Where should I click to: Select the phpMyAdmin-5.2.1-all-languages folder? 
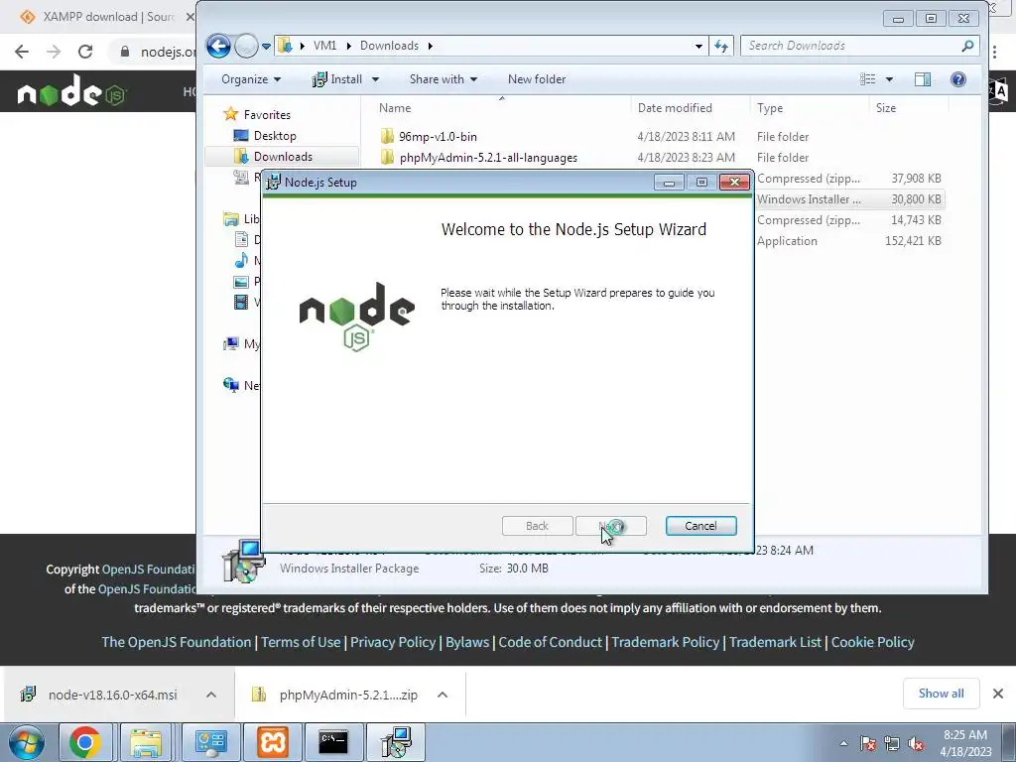pos(488,158)
